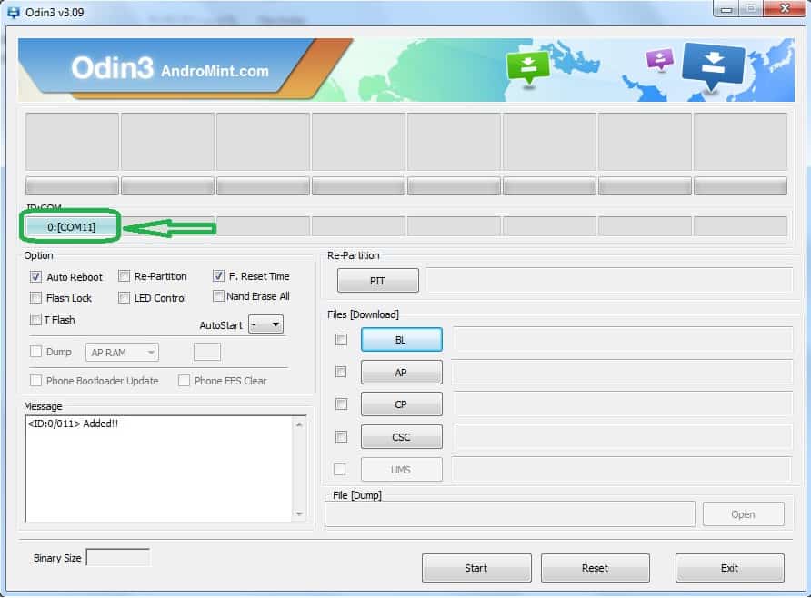Click the AP file button
Image resolution: width=811 pixels, height=598 pixels.
point(401,372)
